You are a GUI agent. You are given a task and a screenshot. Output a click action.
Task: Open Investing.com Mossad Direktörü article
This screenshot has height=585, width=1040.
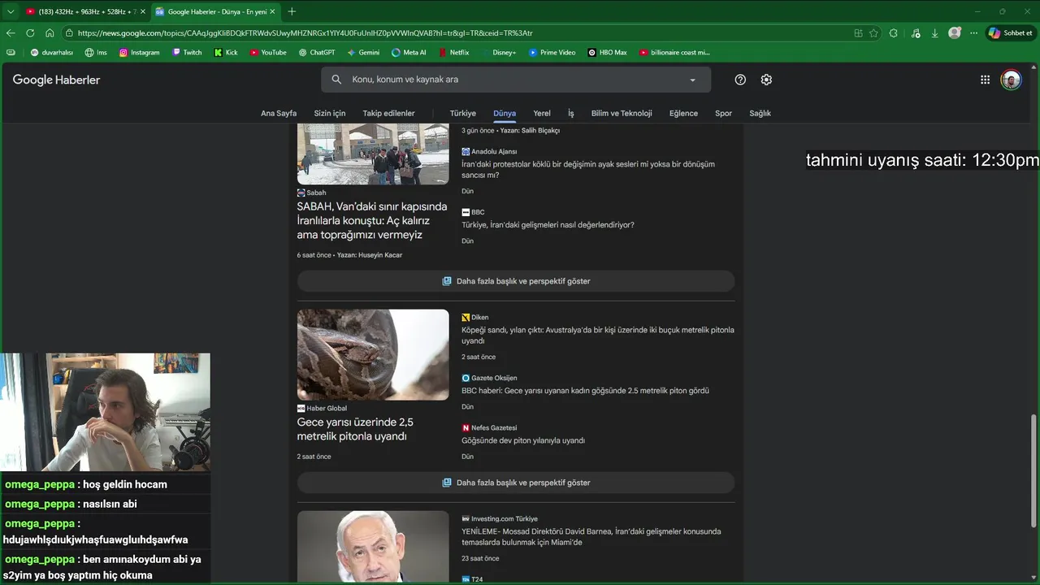pos(591,536)
